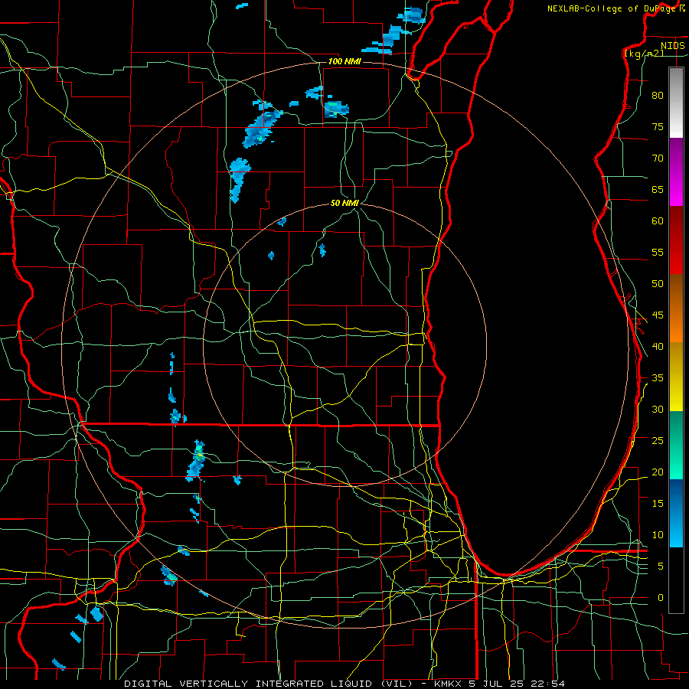Click the 50 NMI range ring label
The image size is (689, 689).
click(345, 203)
